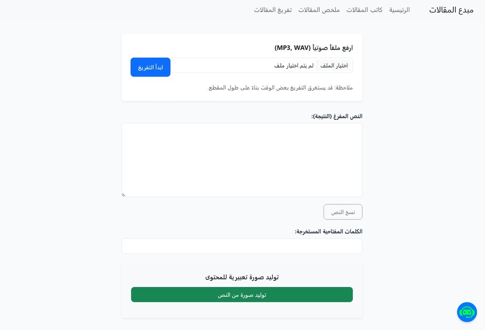Click the ملاحظة transcription time note
The image size is (485, 330).
(x=280, y=87)
